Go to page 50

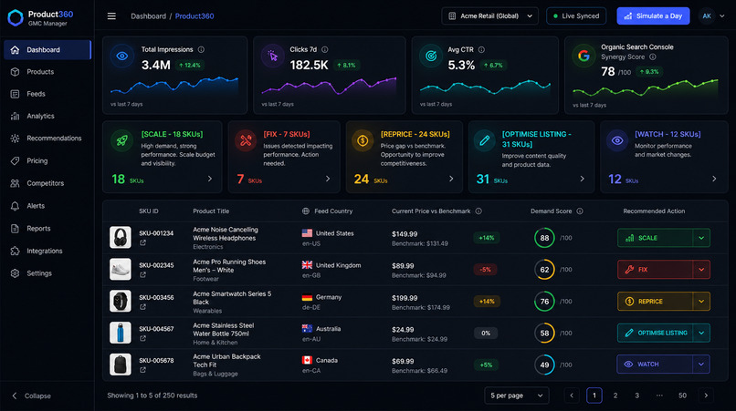[682, 396]
